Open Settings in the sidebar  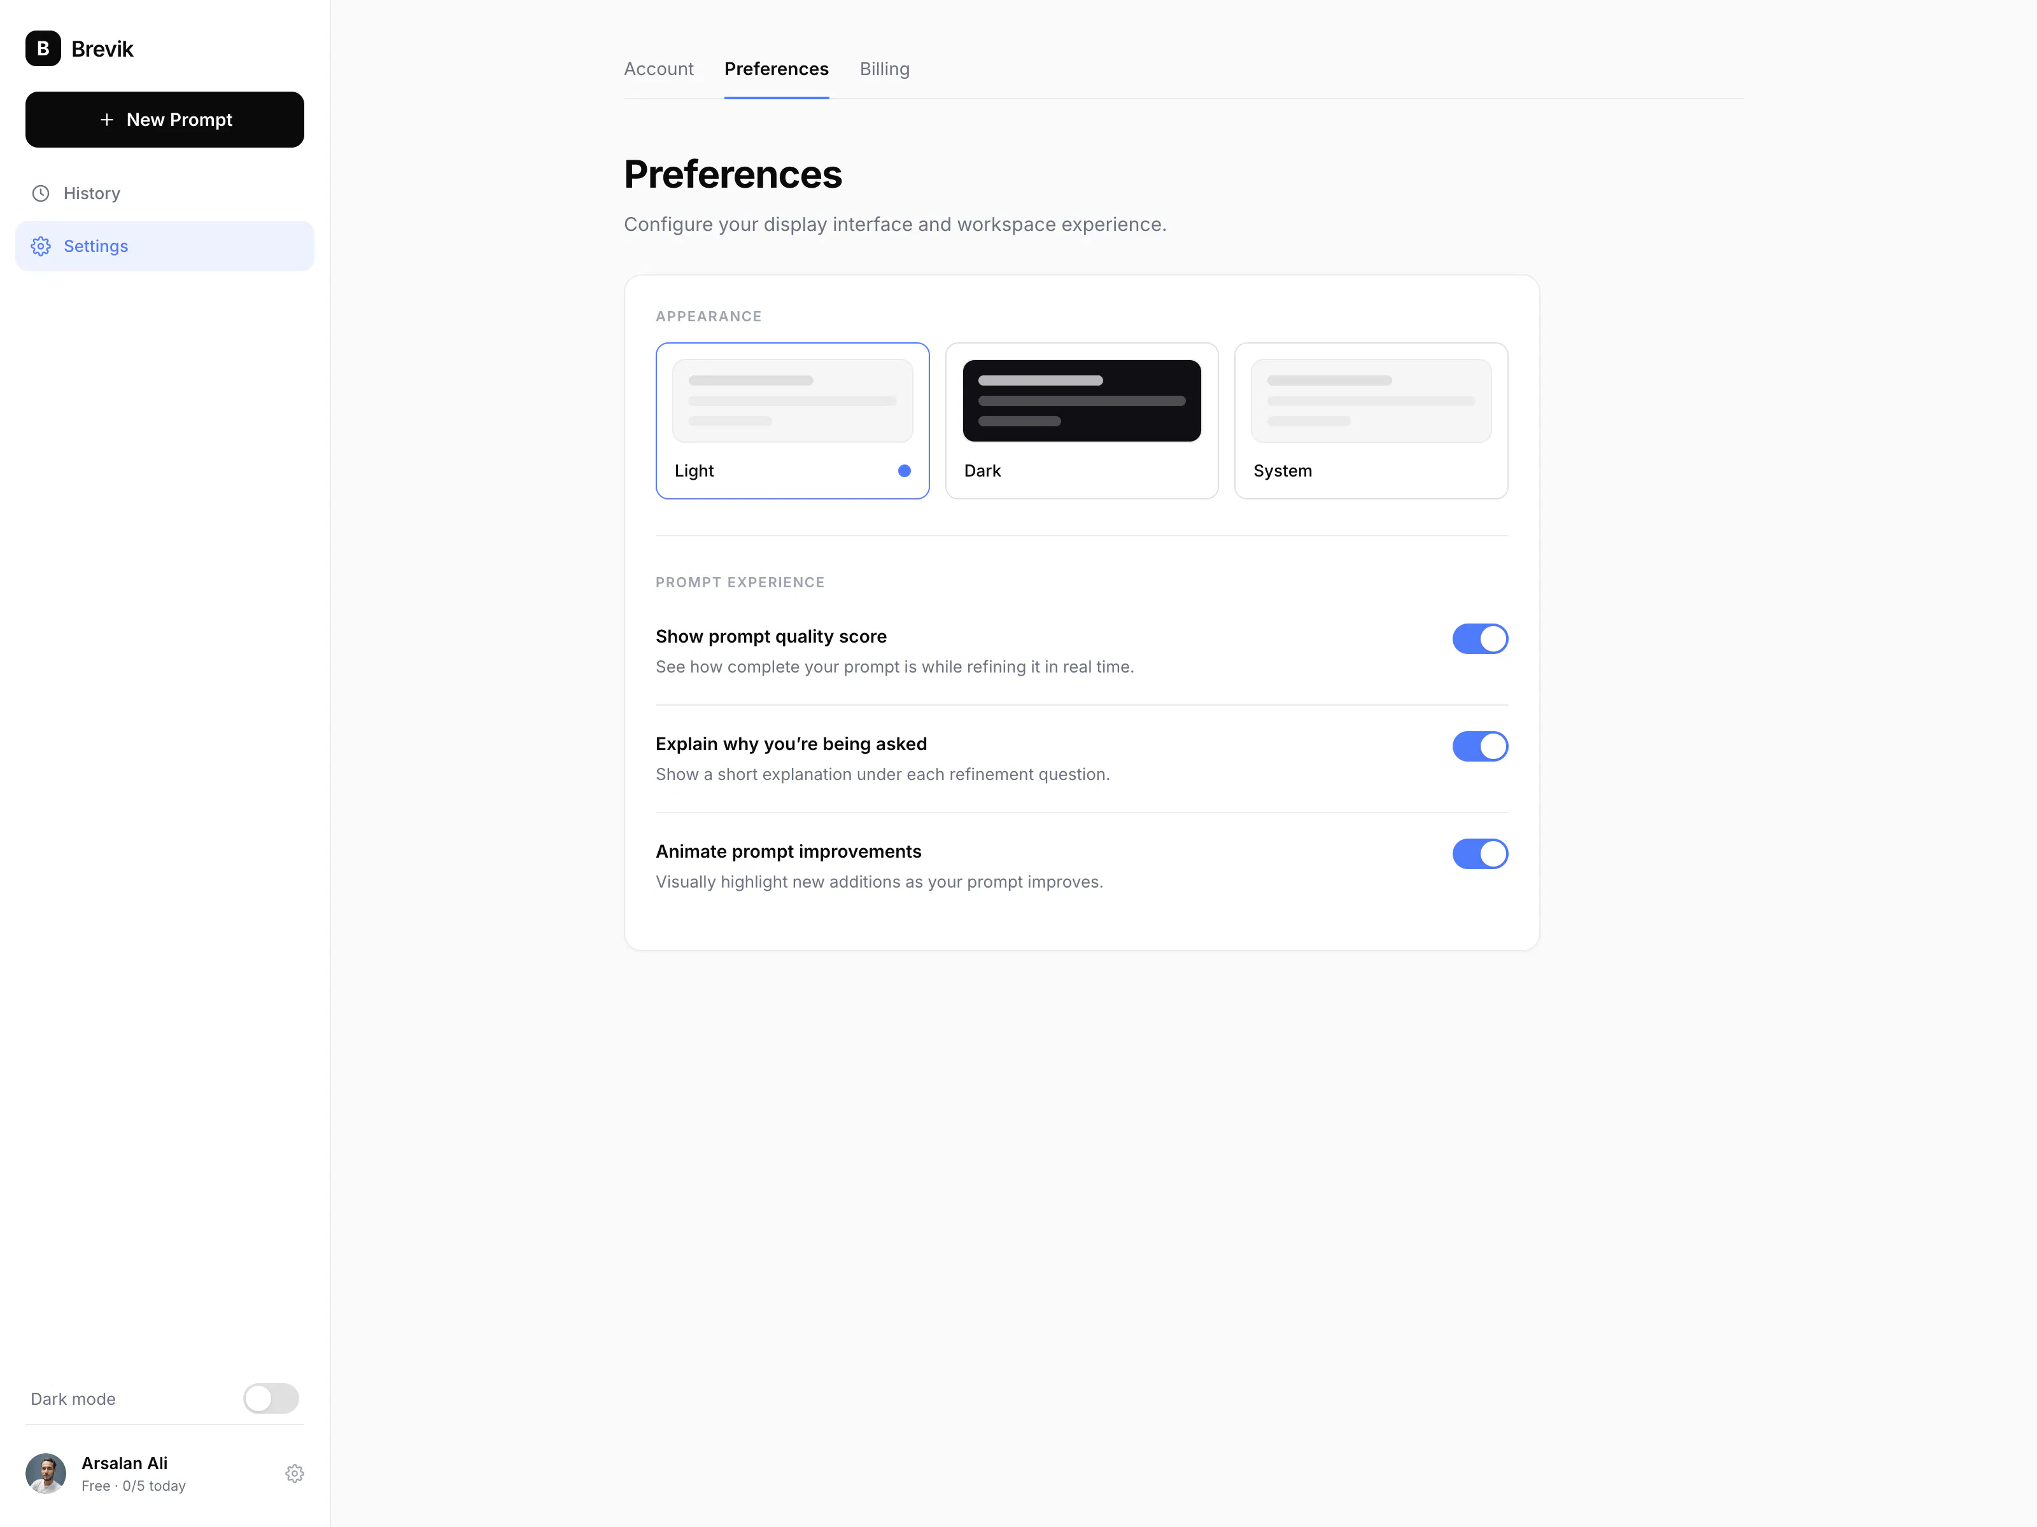tap(165, 246)
